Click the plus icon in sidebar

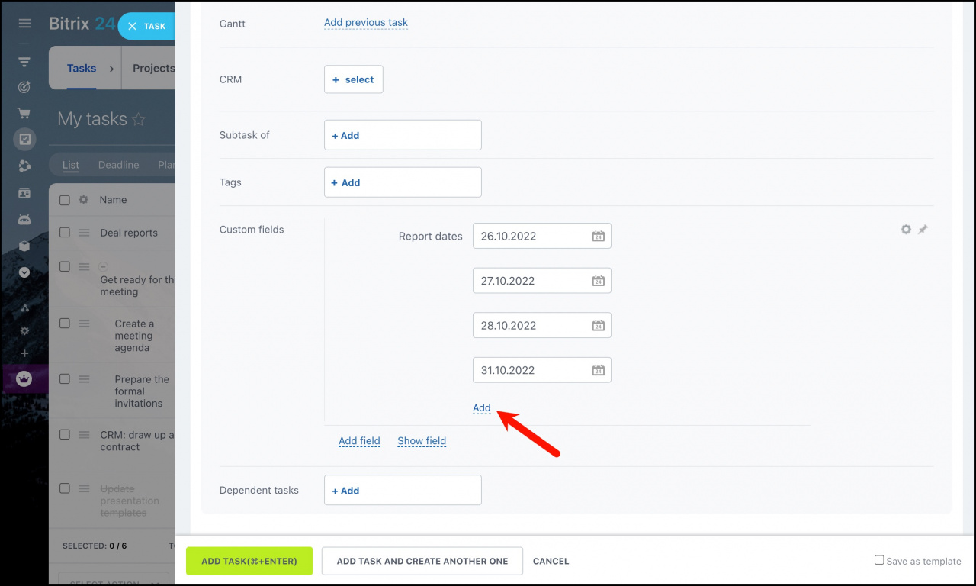tap(24, 353)
